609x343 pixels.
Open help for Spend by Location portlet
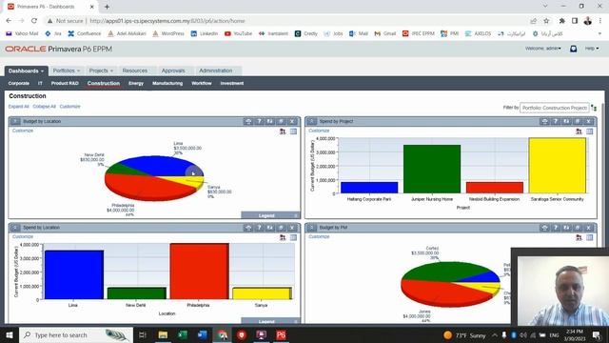259,228
